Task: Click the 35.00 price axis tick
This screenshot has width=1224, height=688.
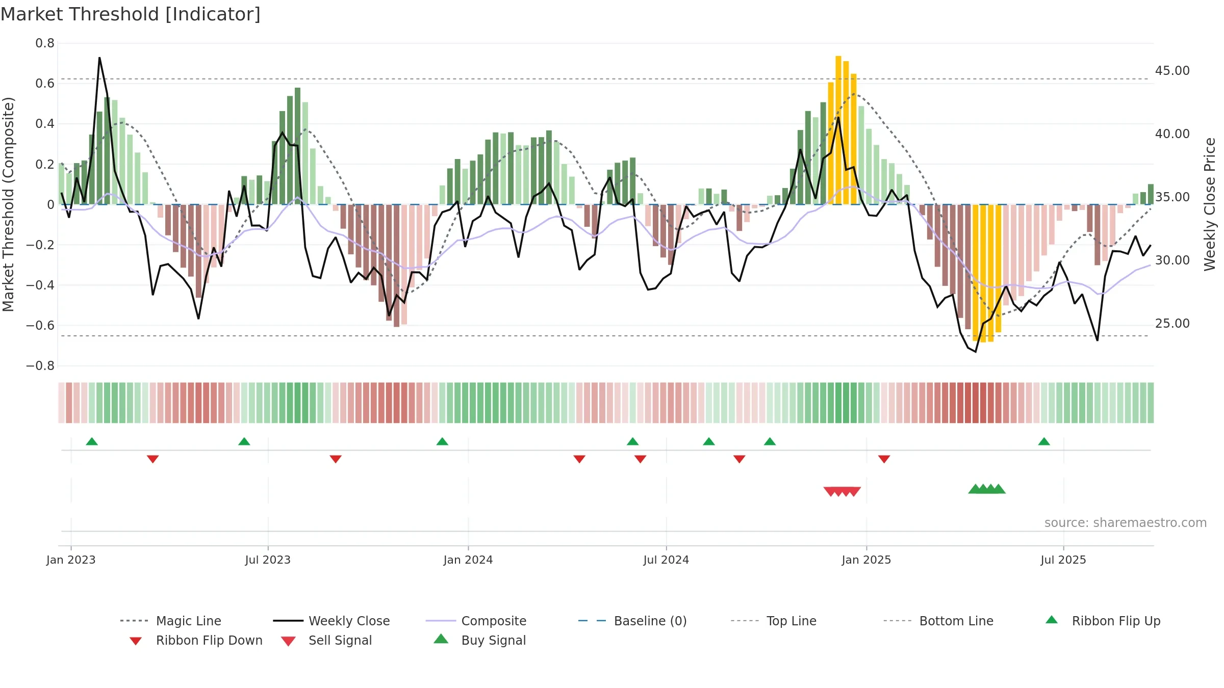Action: (1172, 197)
